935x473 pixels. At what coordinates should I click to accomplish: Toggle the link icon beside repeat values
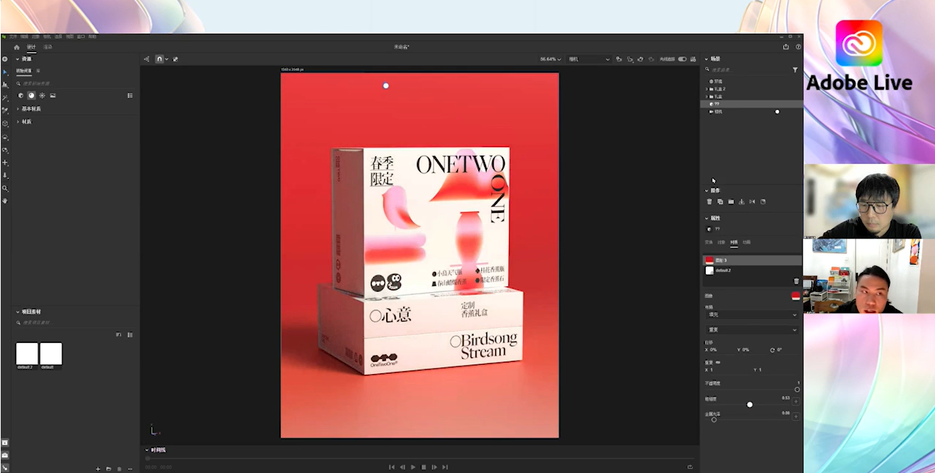pyautogui.click(x=719, y=362)
